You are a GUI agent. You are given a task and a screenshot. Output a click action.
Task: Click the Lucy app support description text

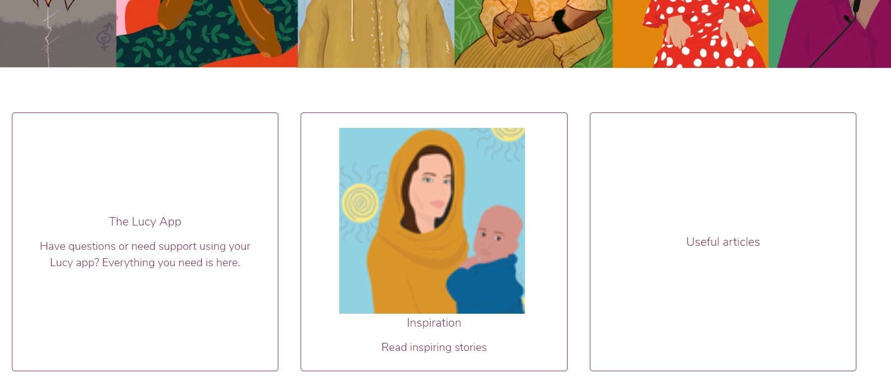[145, 254]
